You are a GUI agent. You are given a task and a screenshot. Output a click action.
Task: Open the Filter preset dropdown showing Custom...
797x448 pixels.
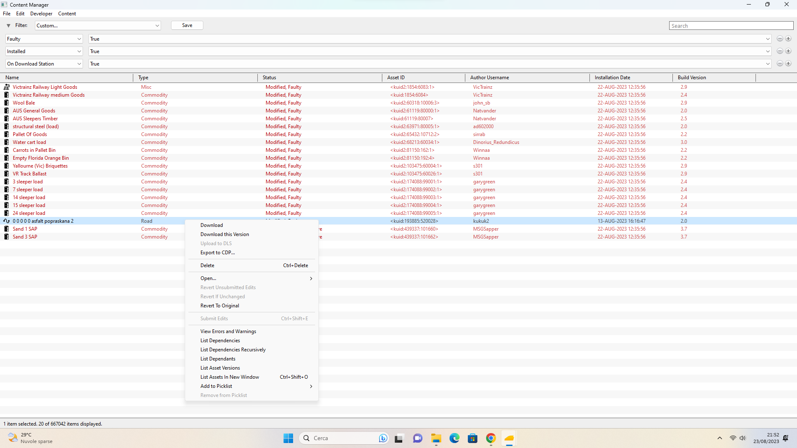98,26
